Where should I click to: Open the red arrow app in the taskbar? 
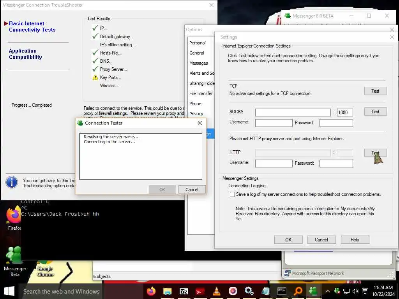point(200,291)
